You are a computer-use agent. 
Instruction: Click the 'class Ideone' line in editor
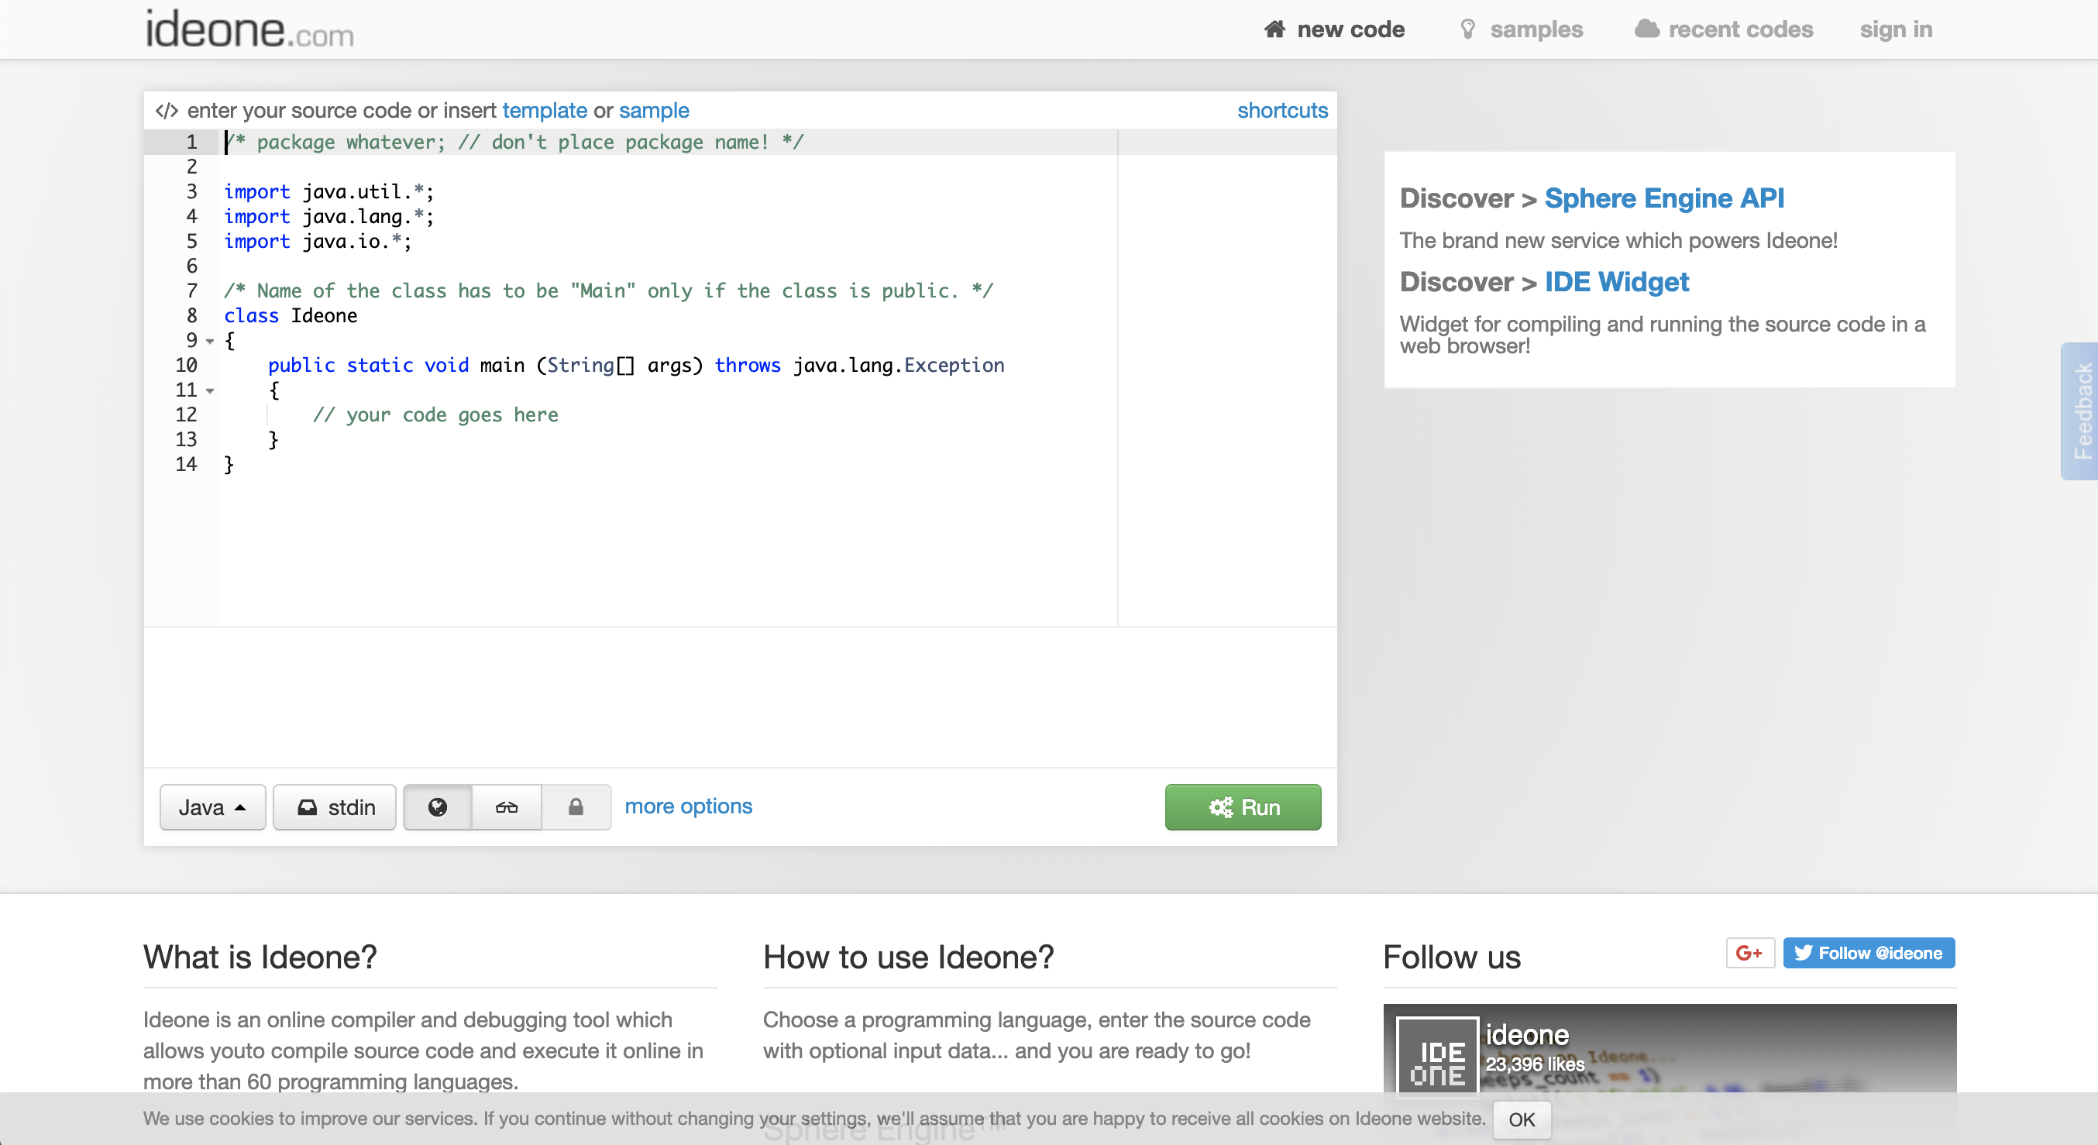(291, 315)
